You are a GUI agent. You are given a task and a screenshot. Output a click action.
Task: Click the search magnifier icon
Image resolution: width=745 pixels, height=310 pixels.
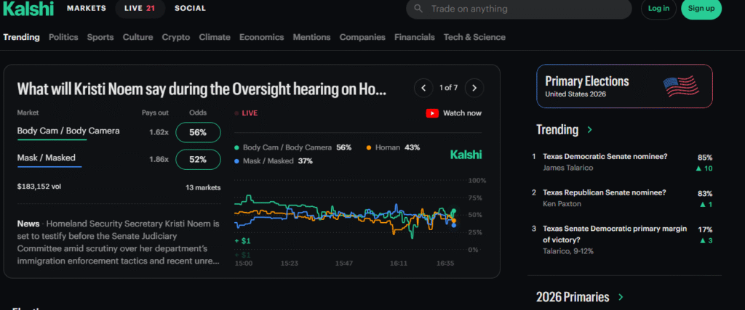tap(418, 9)
